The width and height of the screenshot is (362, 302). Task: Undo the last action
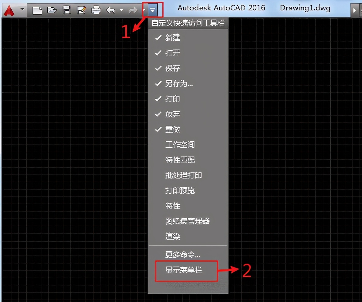(111, 10)
